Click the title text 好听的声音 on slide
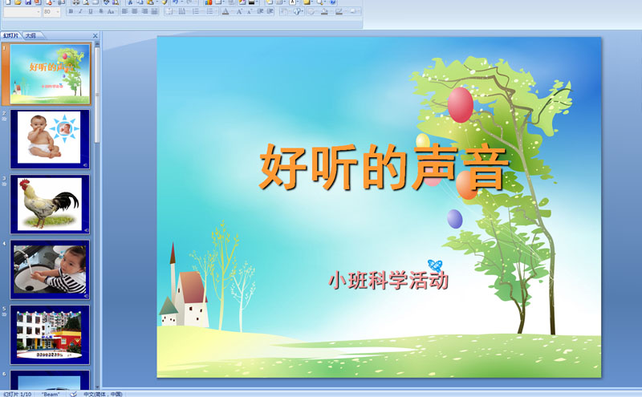Image resolution: width=642 pixels, height=397 pixels. pos(384,167)
